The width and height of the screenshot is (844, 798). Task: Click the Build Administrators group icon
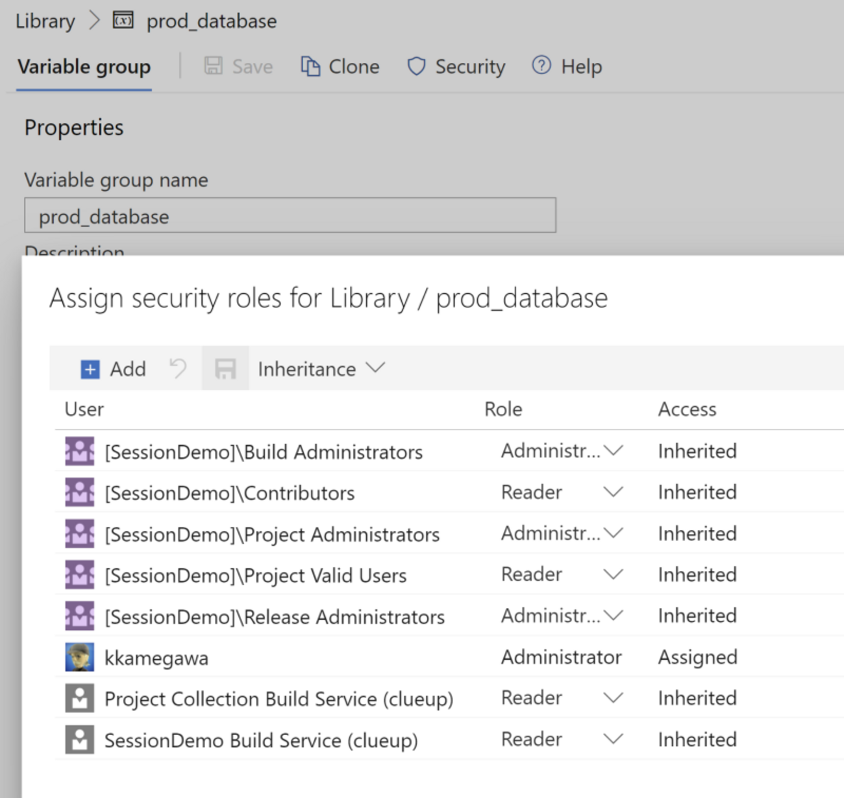80,452
